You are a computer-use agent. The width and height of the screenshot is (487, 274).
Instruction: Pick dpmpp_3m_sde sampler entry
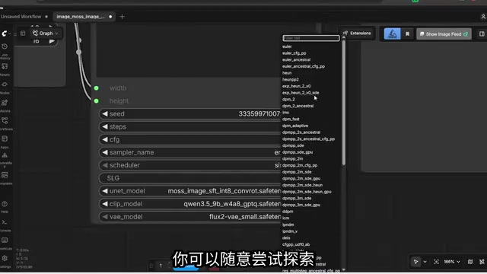tap(297, 198)
